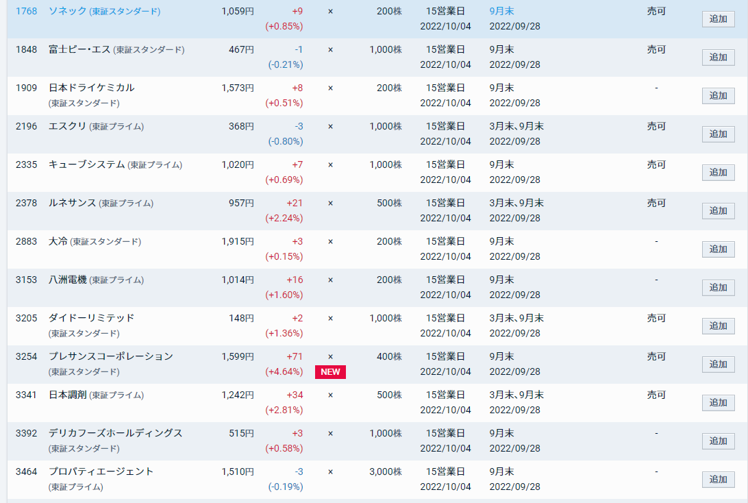
Task: Click the name プレサンスコーポレーション
Action: (111, 356)
